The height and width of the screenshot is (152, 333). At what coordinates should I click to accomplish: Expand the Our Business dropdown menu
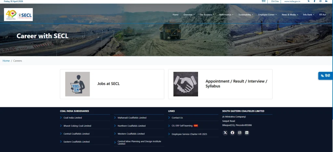click(x=207, y=15)
